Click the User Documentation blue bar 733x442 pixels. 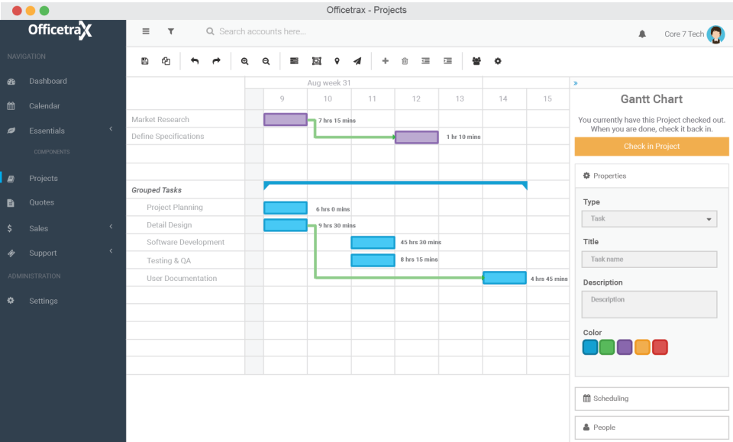pos(505,278)
